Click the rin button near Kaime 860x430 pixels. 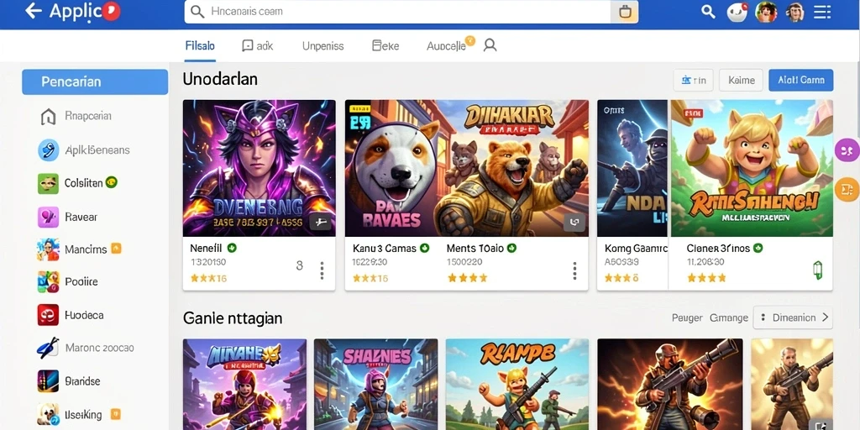coord(693,80)
